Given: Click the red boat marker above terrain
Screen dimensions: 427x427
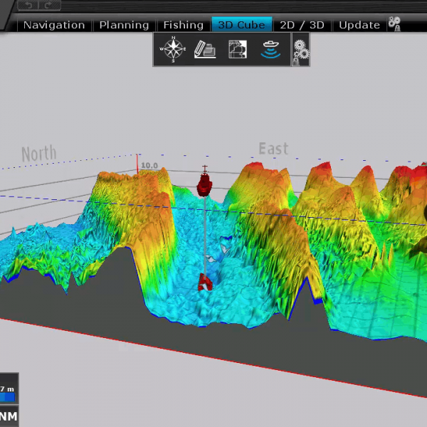Looking at the screenshot, I should [x=205, y=182].
